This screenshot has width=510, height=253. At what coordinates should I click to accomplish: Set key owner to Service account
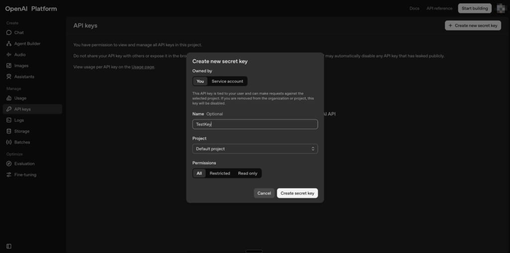click(x=227, y=81)
